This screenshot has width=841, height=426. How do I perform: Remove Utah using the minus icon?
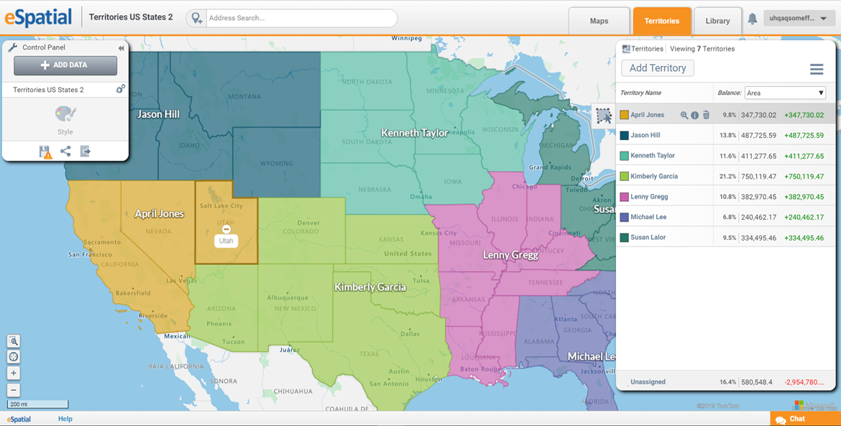226,229
